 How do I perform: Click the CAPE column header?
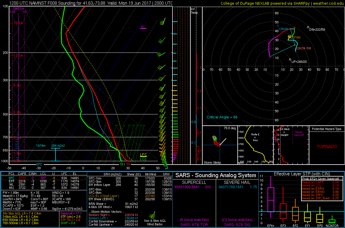(22, 174)
